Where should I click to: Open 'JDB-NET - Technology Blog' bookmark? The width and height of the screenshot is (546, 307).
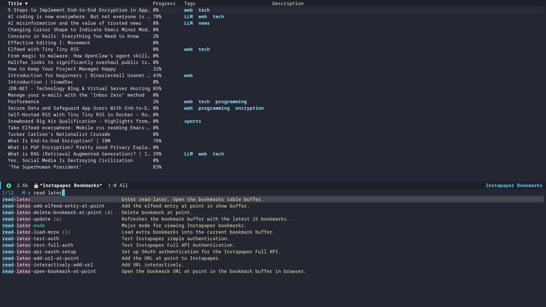pyautogui.click(x=79, y=89)
